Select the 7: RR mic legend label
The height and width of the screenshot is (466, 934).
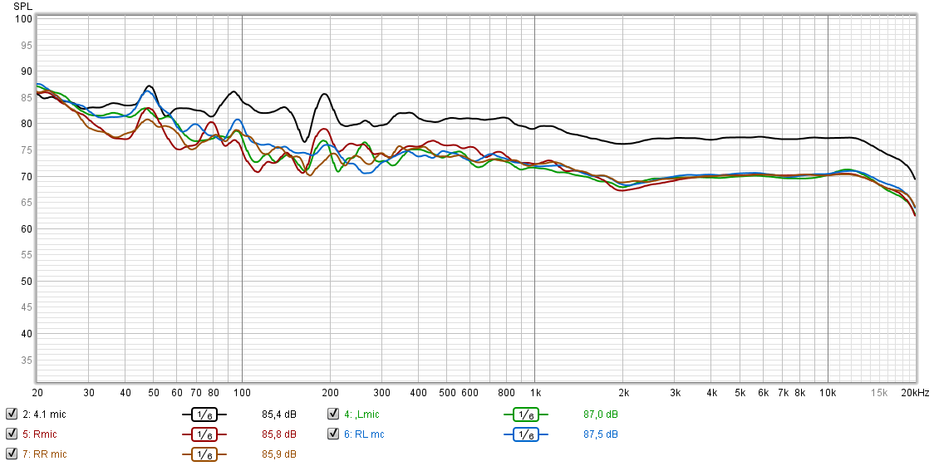pyautogui.click(x=45, y=454)
